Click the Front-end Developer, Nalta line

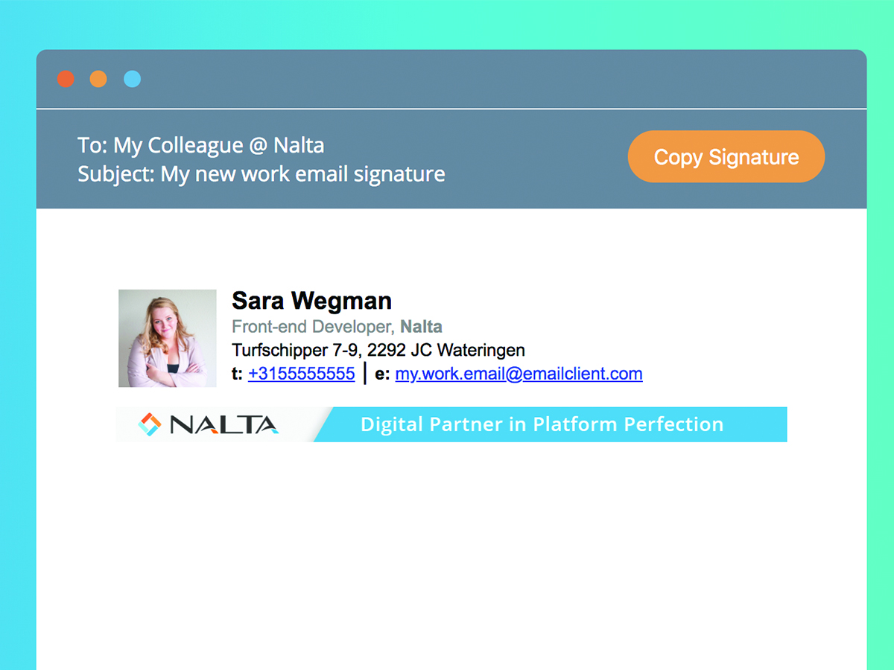(337, 326)
